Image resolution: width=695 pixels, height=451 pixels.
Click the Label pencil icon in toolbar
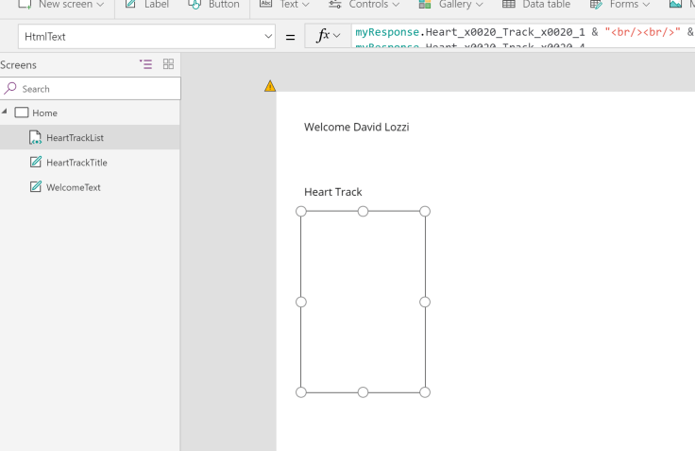click(130, 4)
